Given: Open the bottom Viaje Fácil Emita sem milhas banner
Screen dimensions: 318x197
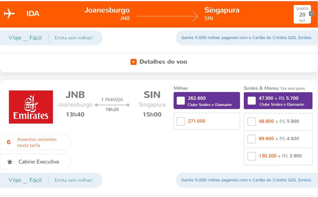Looking at the screenshot, I should click(51, 180).
